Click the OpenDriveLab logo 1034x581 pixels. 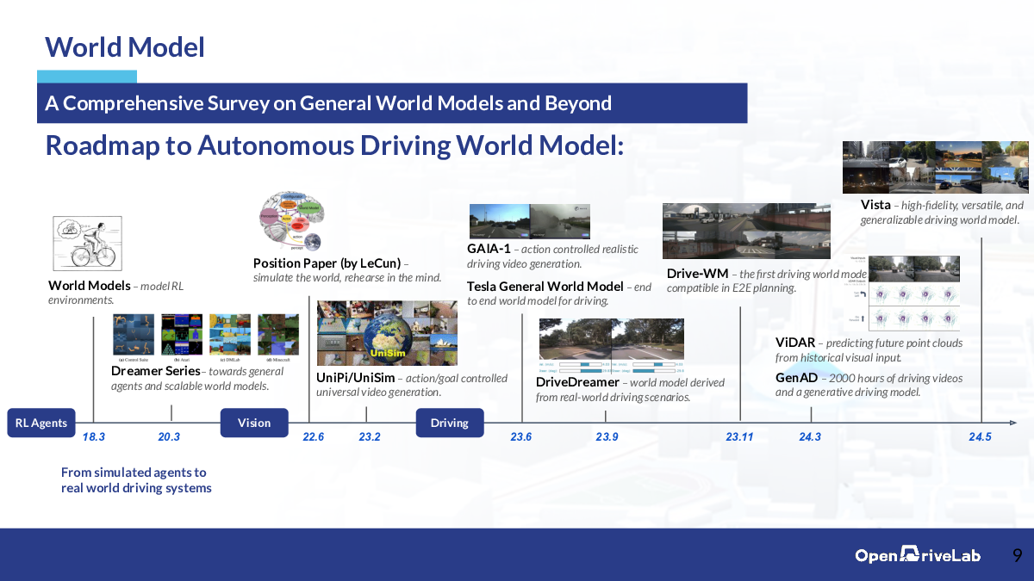tap(918, 555)
